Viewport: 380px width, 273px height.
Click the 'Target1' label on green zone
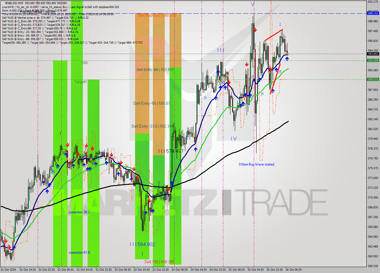click(x=81, y=82)
